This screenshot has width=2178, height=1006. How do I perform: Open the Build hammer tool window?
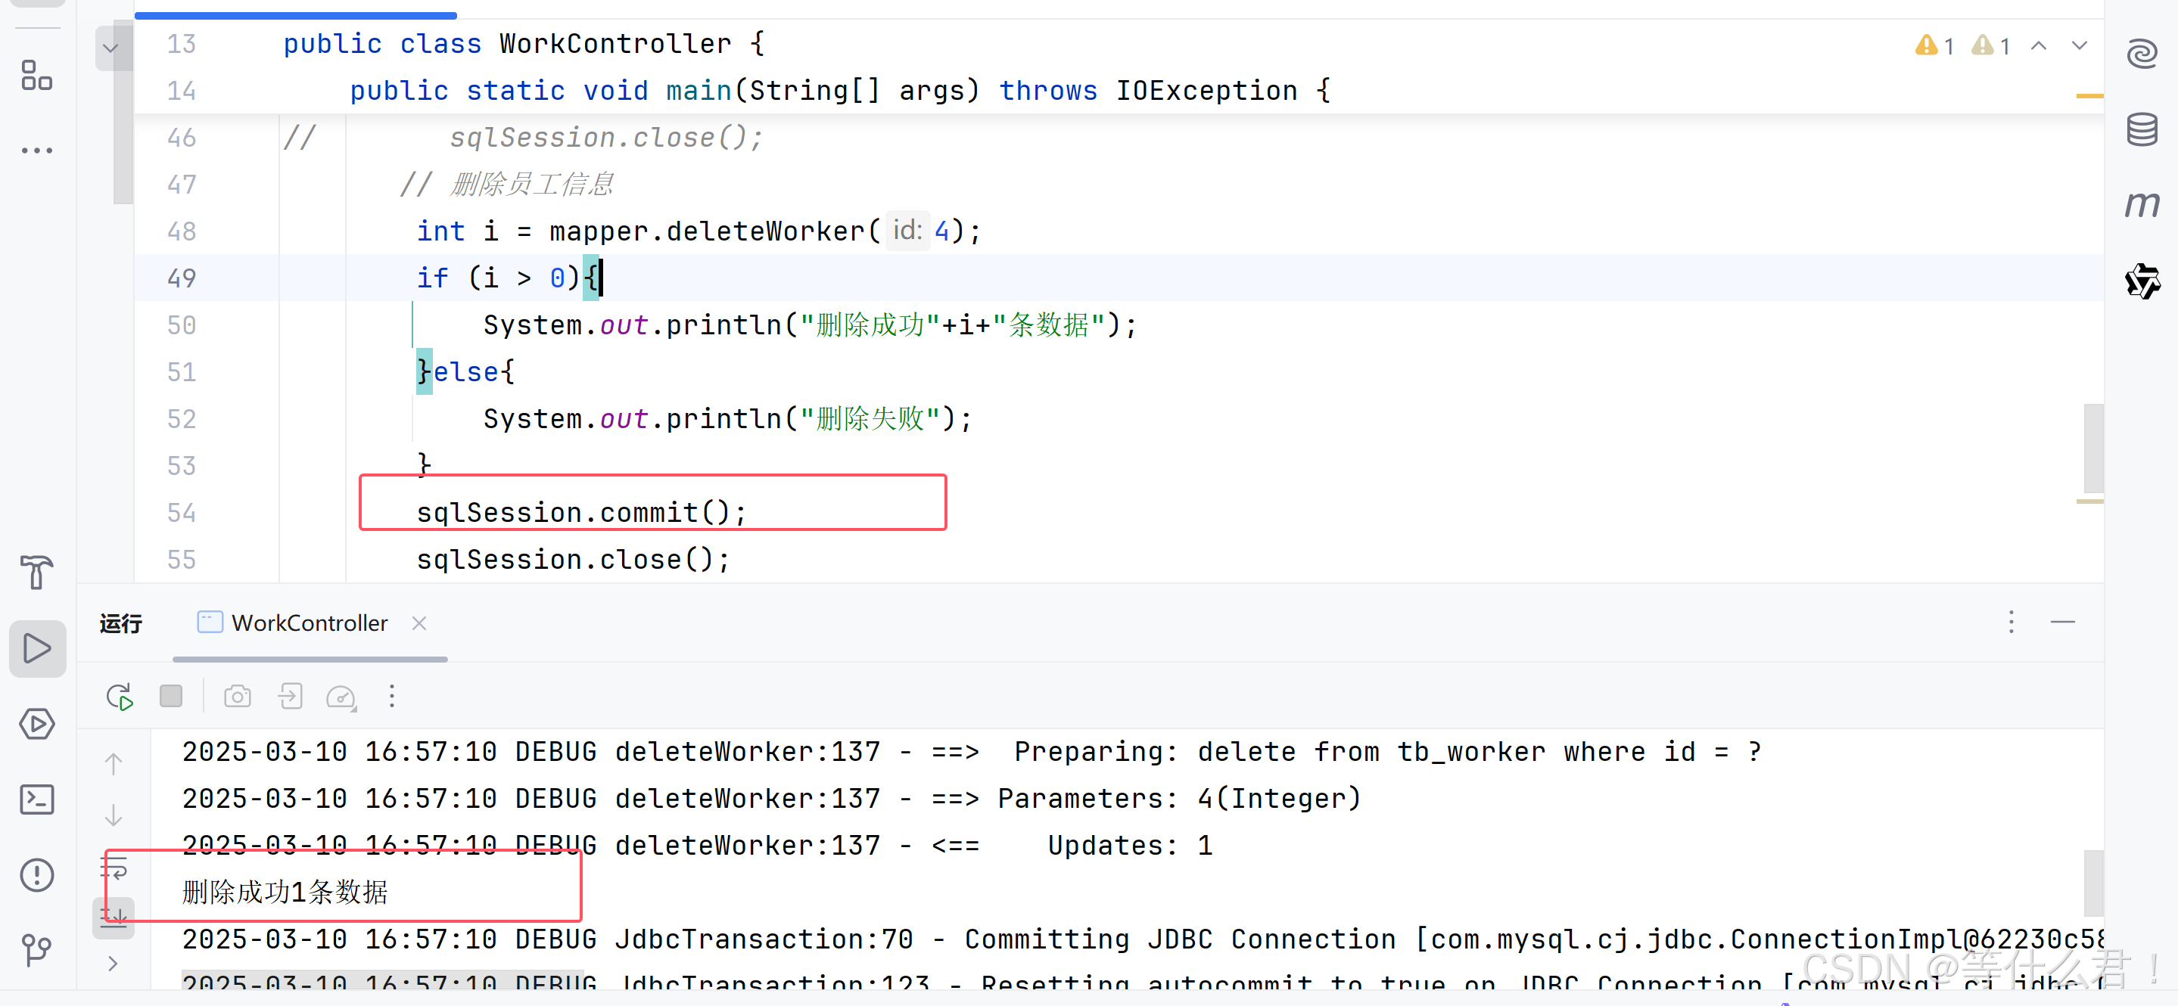pyautogui.click(x=36, y=573)
